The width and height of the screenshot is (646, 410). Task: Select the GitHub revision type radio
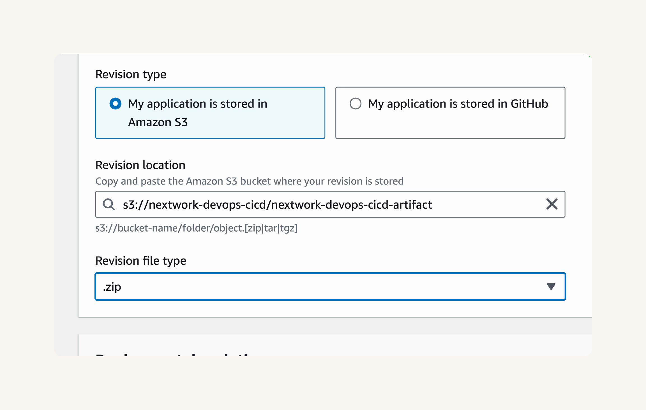tap(355, 104)
